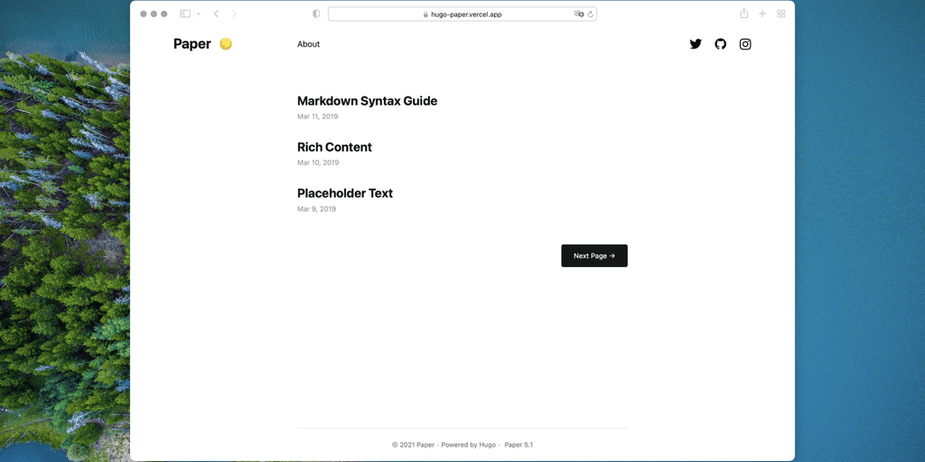Go forward with the Safari forward arrow
925x462 pixels.
click(x=234, y=14)
